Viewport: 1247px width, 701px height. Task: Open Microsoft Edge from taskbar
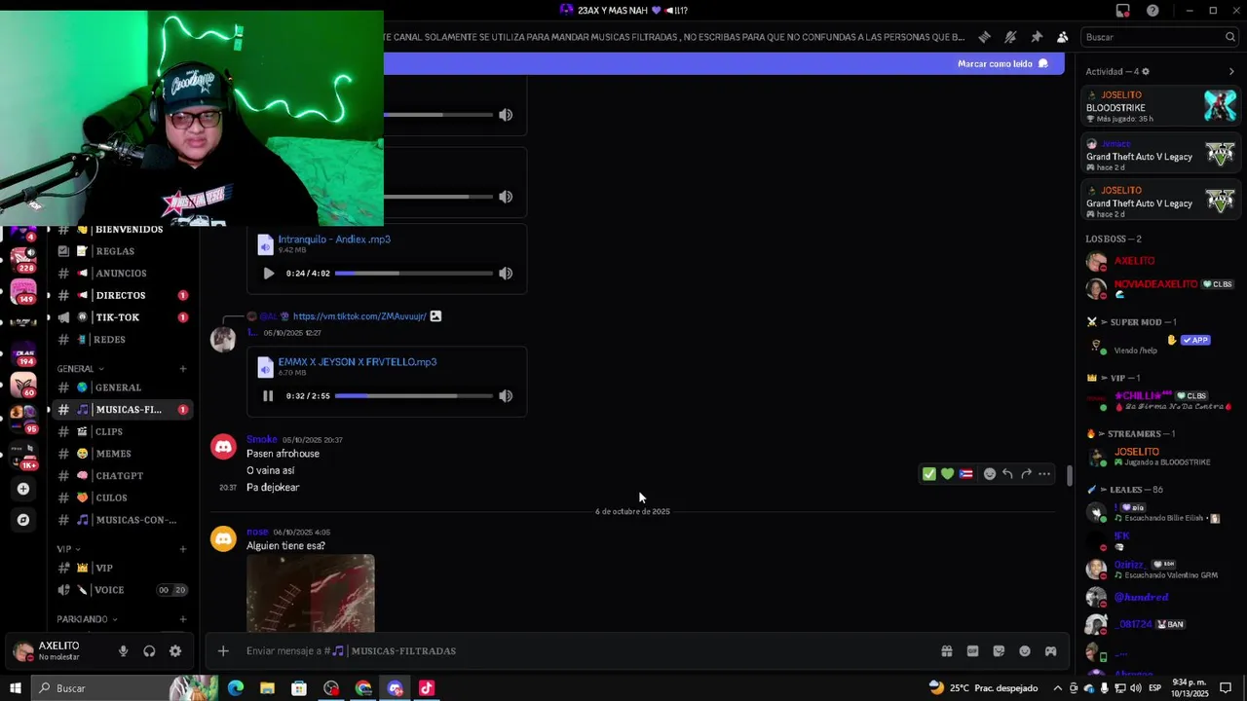236,688
